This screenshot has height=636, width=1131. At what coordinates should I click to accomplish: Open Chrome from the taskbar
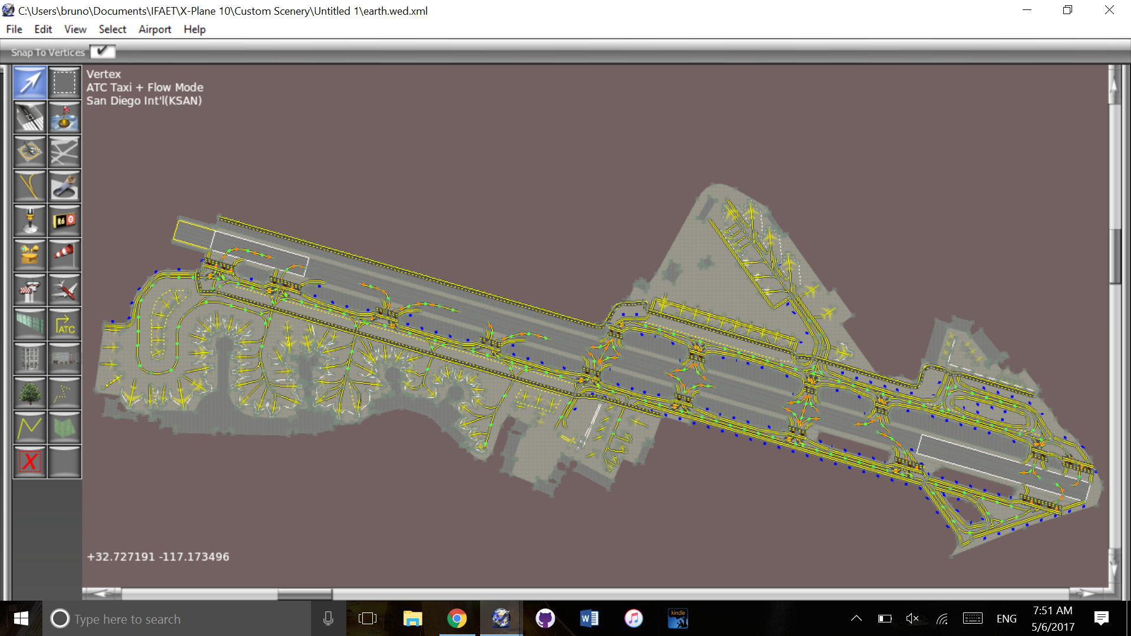click(457, 618)
